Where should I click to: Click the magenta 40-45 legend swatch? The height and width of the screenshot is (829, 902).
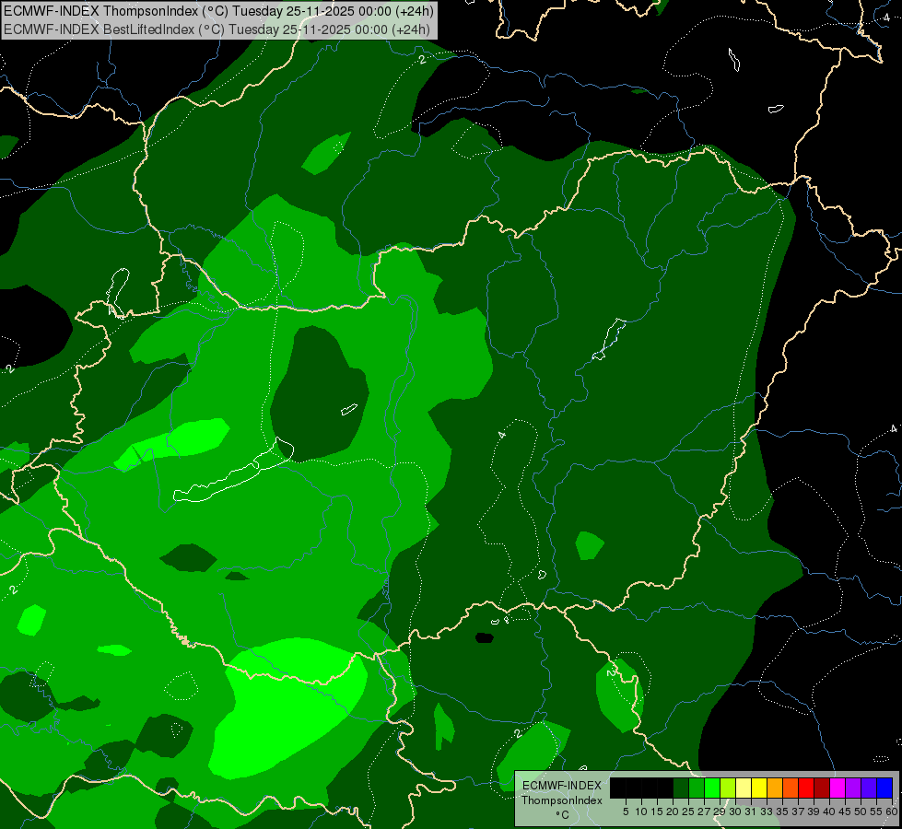point(838,788)
